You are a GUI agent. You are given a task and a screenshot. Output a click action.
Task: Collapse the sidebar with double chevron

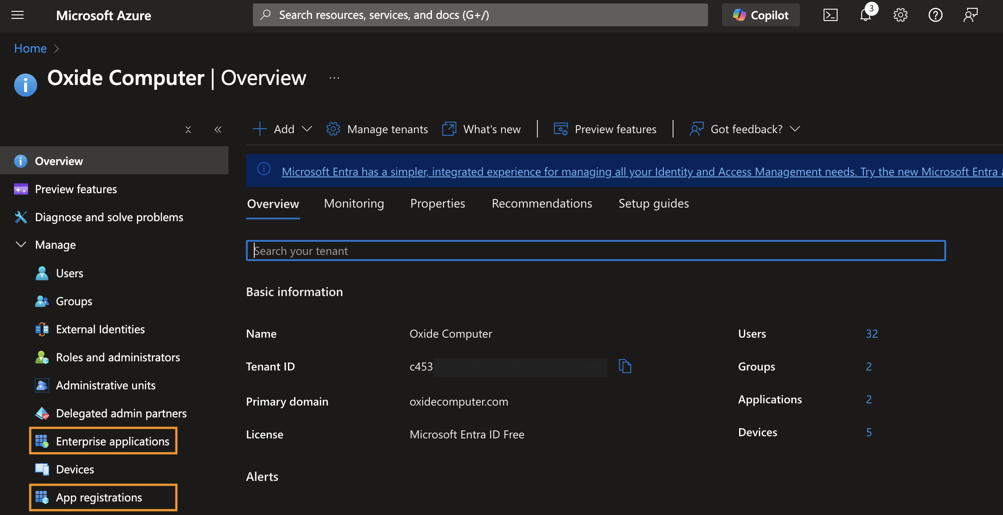218,130
